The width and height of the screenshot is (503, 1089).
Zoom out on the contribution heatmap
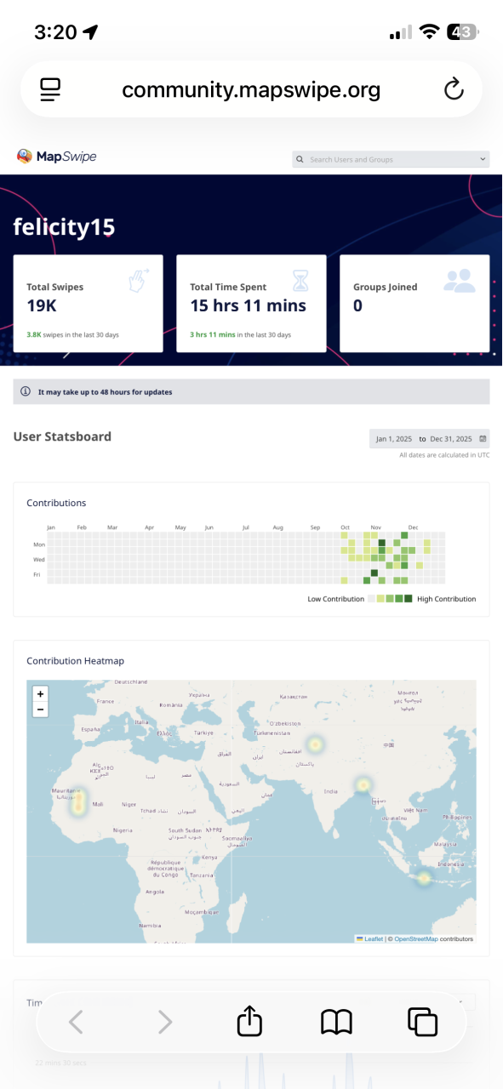click(40, 710)
